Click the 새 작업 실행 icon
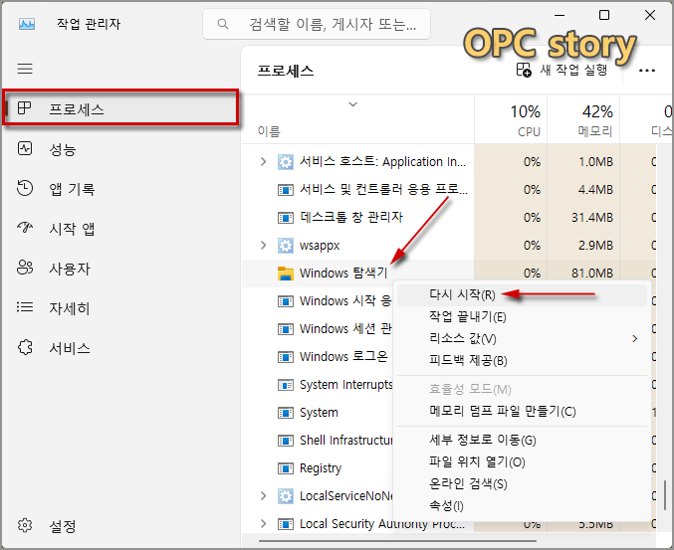Viewport: 674px width, 550px height. tap(524, 70)
